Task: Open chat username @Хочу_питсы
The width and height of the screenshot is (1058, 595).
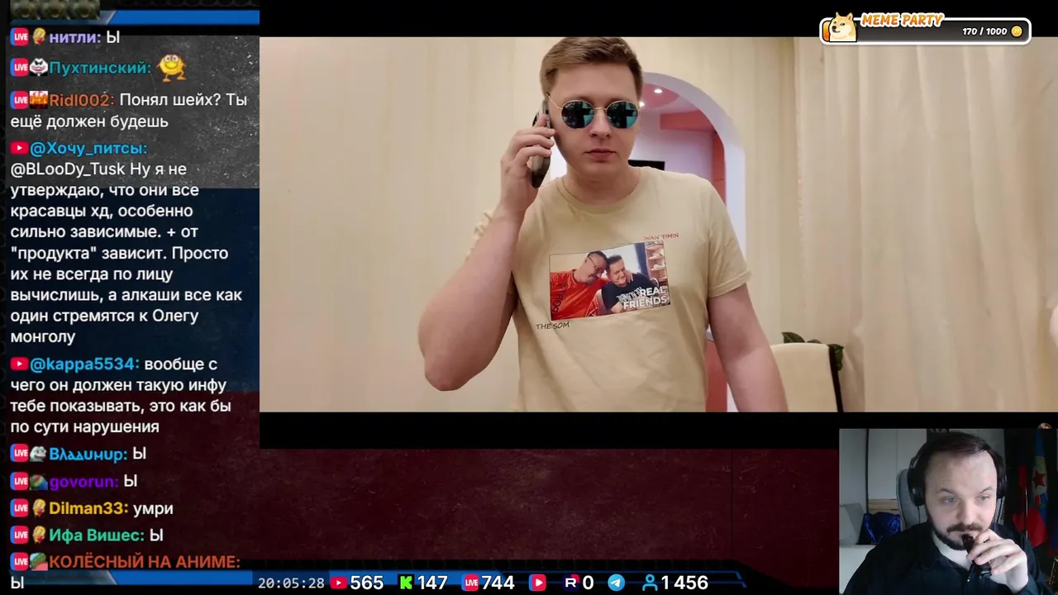Action: coord(88,149)
